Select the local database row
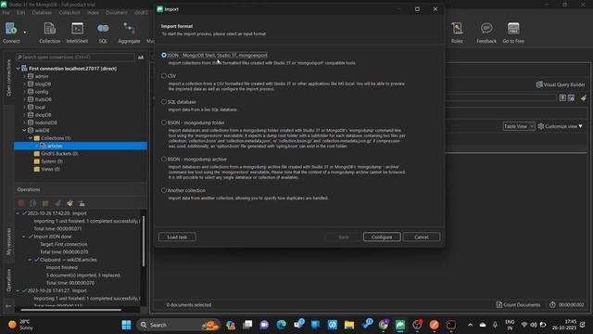The width and height of the screenshot is (593, 334). (x=81, y=108)
